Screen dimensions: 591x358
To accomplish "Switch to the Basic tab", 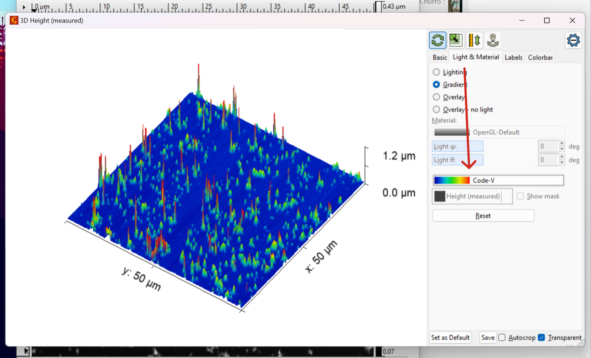I will click(x=440, y=57).
